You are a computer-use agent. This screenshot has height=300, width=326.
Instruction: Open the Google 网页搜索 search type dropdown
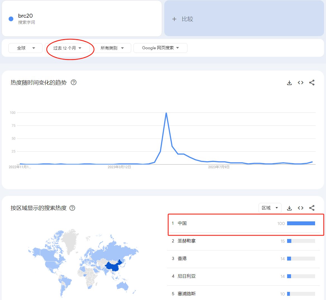click(x=160, y=48)
